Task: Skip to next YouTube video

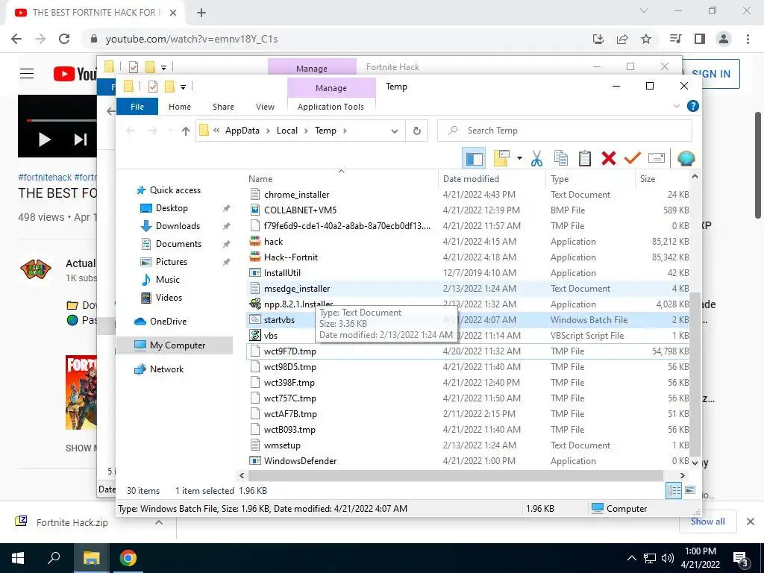Action: coord(81,140)
